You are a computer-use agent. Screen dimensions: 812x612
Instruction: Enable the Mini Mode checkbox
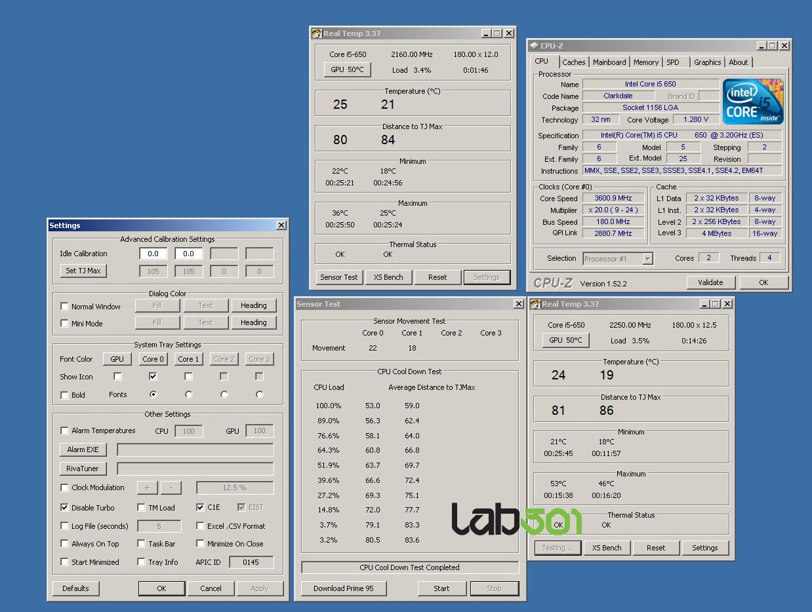pos(64,323)
